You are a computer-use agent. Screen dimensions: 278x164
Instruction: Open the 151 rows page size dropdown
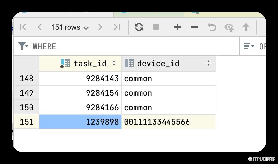click(x=70, y=27)
